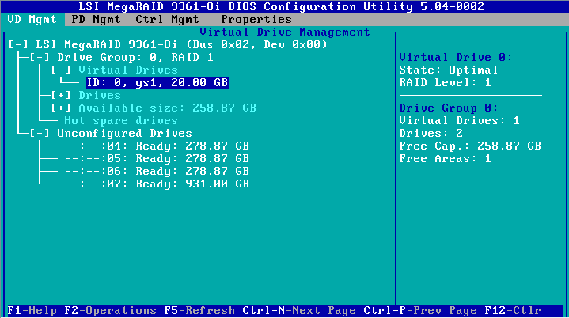Open the PD Mgmt tab
The width and height of the screenshot is (569, 318).
[x=97, y=20]
